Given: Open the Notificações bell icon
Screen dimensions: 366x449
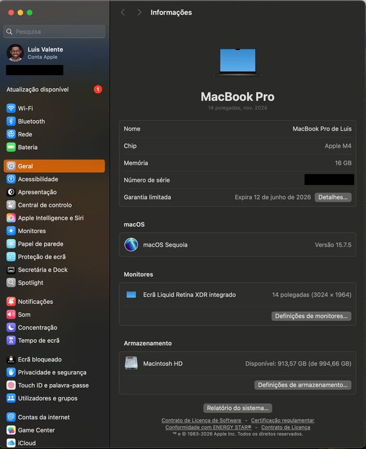Looking at the screenshot, I should 11,301.
